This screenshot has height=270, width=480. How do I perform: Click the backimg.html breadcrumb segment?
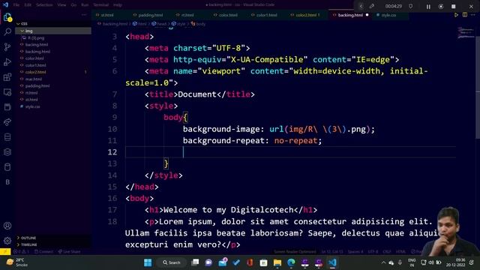tap(112, 24)
